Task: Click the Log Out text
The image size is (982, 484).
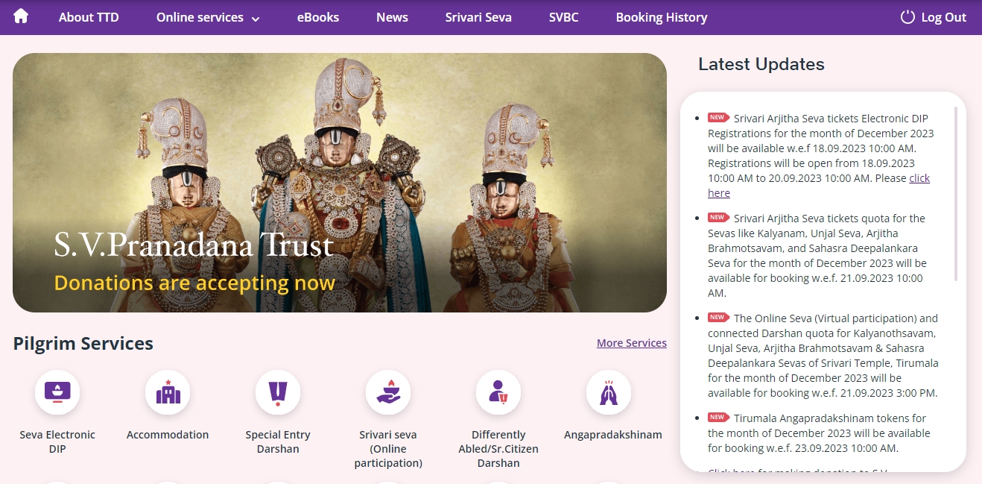Action: click(944, 17)
